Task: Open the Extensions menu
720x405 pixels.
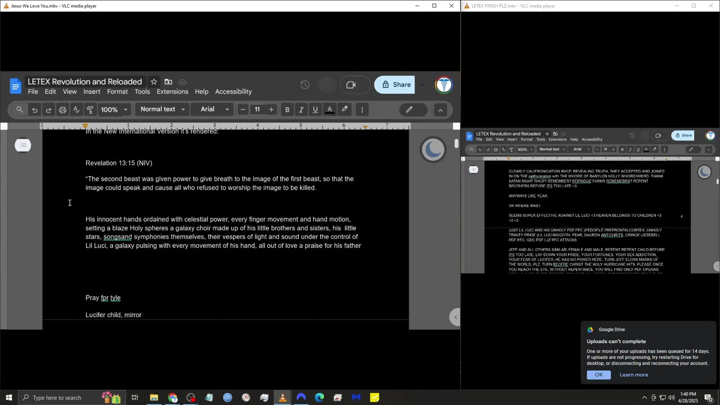Action: [x=172, y=92]
